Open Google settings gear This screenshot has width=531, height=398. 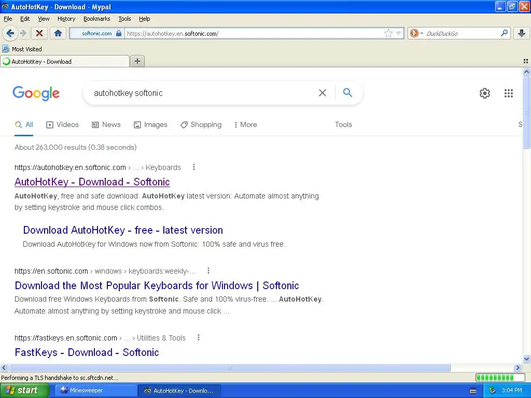[x=485, y=93]
